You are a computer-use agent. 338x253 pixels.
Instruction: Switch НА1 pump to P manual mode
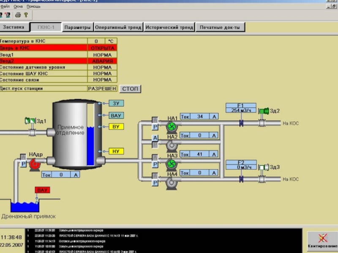coord(155,126)
